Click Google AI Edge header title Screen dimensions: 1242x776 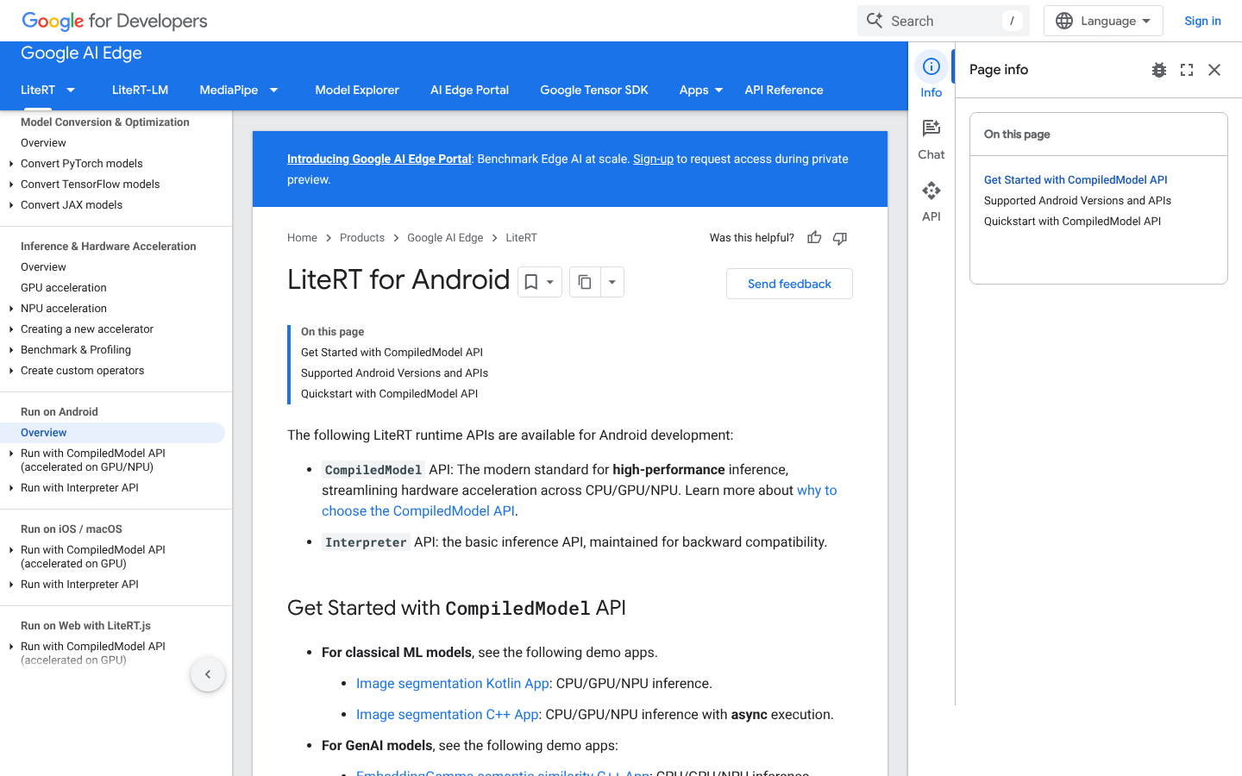click(x=81, y=53)
